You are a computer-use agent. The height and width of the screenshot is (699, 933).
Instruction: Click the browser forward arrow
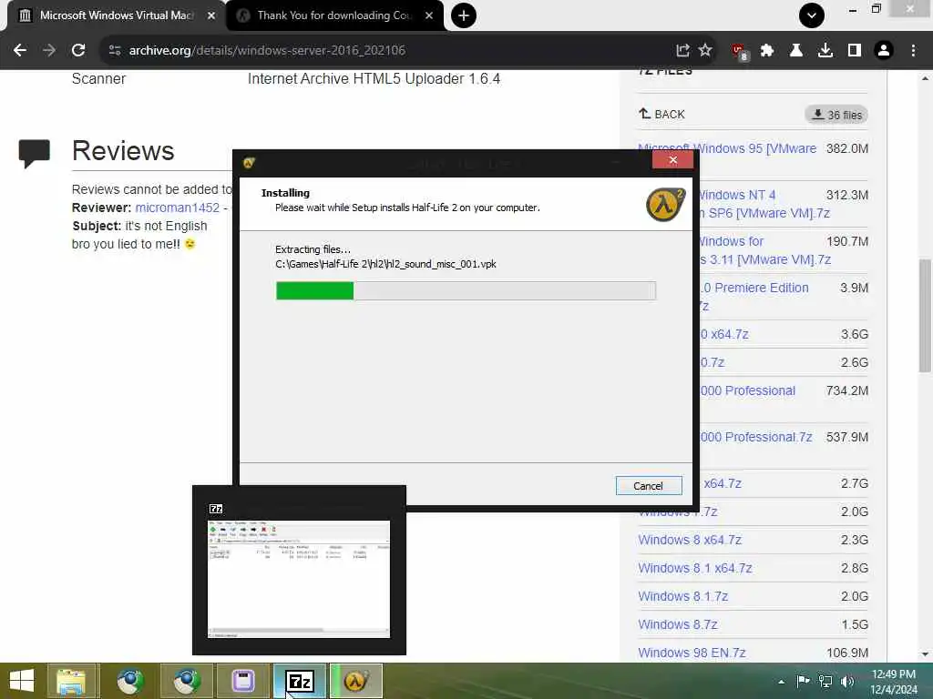(49, 51)
